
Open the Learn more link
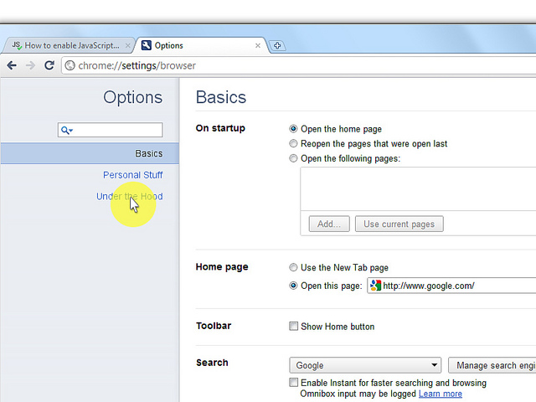pos(440,394)
